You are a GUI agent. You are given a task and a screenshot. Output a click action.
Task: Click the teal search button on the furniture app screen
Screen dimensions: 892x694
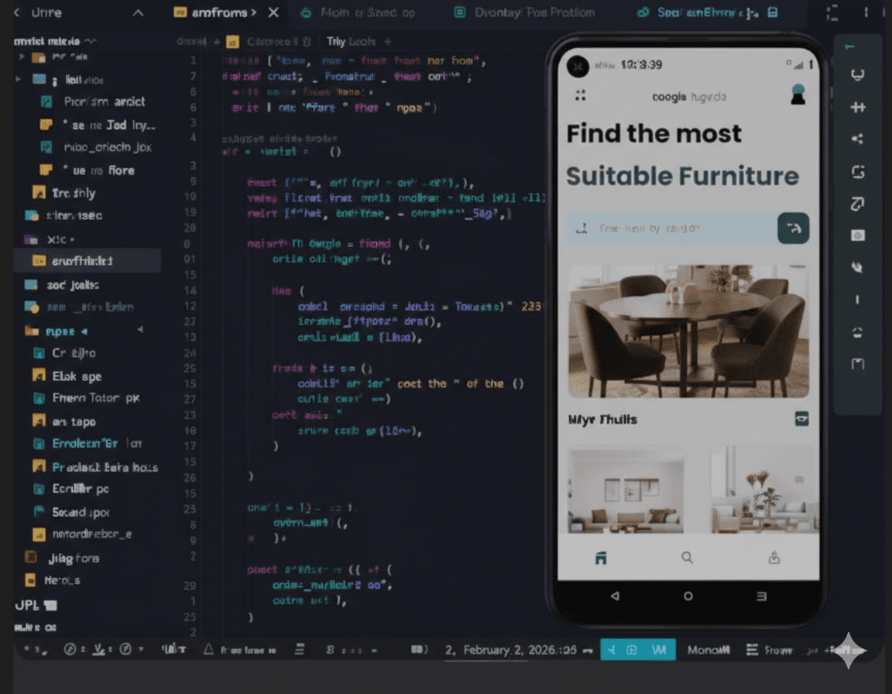[793, 228]
